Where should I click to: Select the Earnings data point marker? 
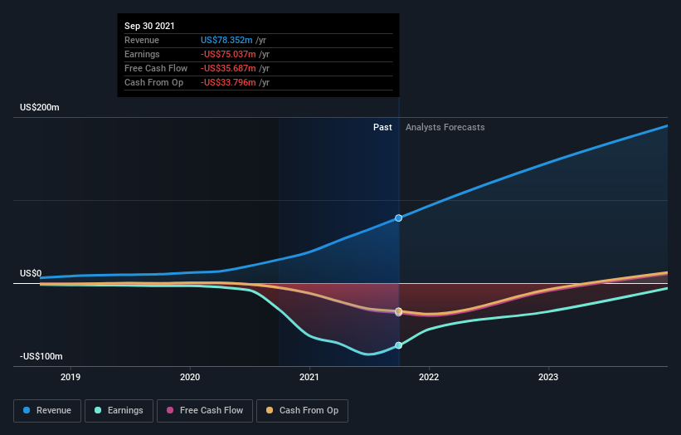click(399, 345)
